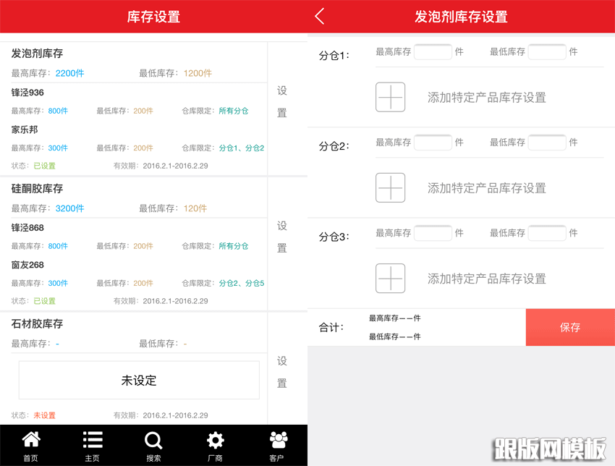
Task: Focus the 分仓1 maximum stock field
Action: (x=433, y=52)
